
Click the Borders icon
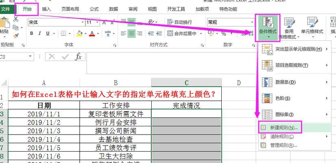point(63,33)
